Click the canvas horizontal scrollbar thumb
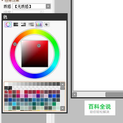This screenshot has height=123, width=123. tap(114, 94)
